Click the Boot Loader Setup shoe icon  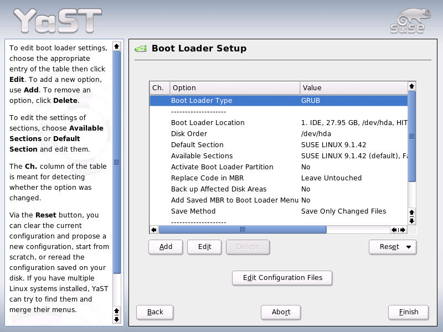pos(141,49)
